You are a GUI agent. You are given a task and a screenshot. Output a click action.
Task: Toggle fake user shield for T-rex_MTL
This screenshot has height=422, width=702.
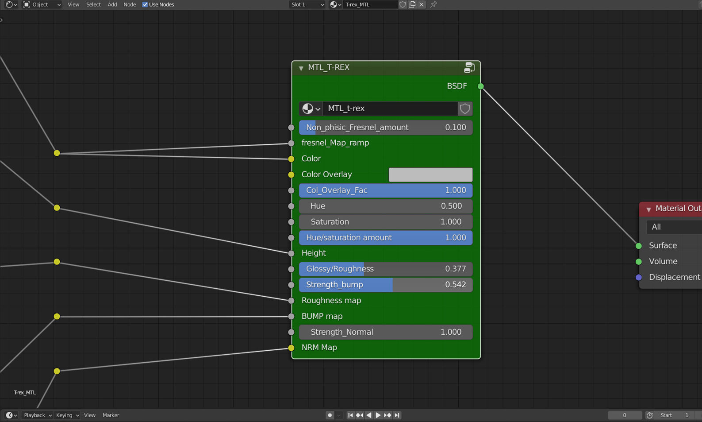tap(403, 4)
